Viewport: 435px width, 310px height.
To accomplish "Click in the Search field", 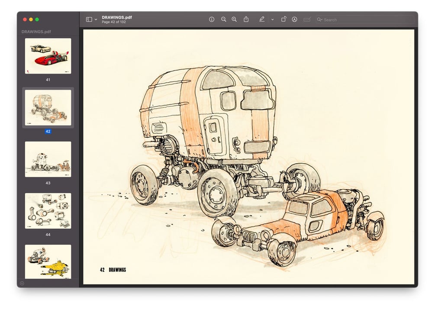I will tap(364, 20).
